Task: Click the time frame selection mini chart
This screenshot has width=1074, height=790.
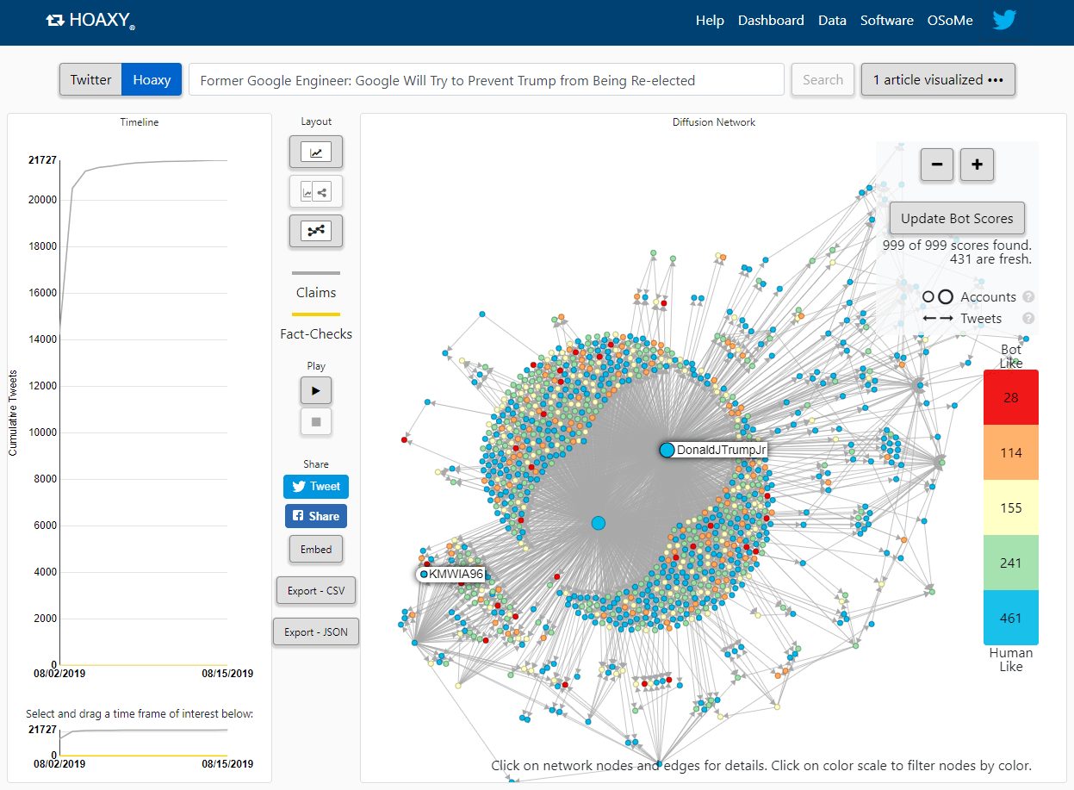Action: 144,743
